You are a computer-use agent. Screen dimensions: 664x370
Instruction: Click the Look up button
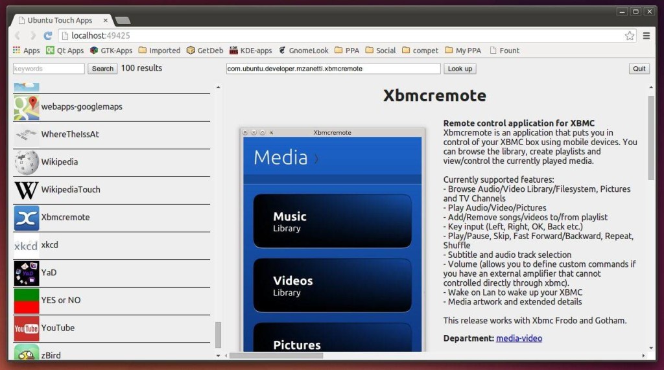pos(460,69)
